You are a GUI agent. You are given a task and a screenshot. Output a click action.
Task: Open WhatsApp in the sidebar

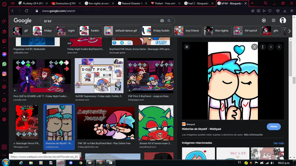[4, 64]
